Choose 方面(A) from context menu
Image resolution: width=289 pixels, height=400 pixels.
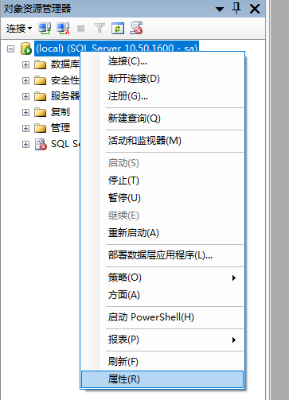point(162,295)
